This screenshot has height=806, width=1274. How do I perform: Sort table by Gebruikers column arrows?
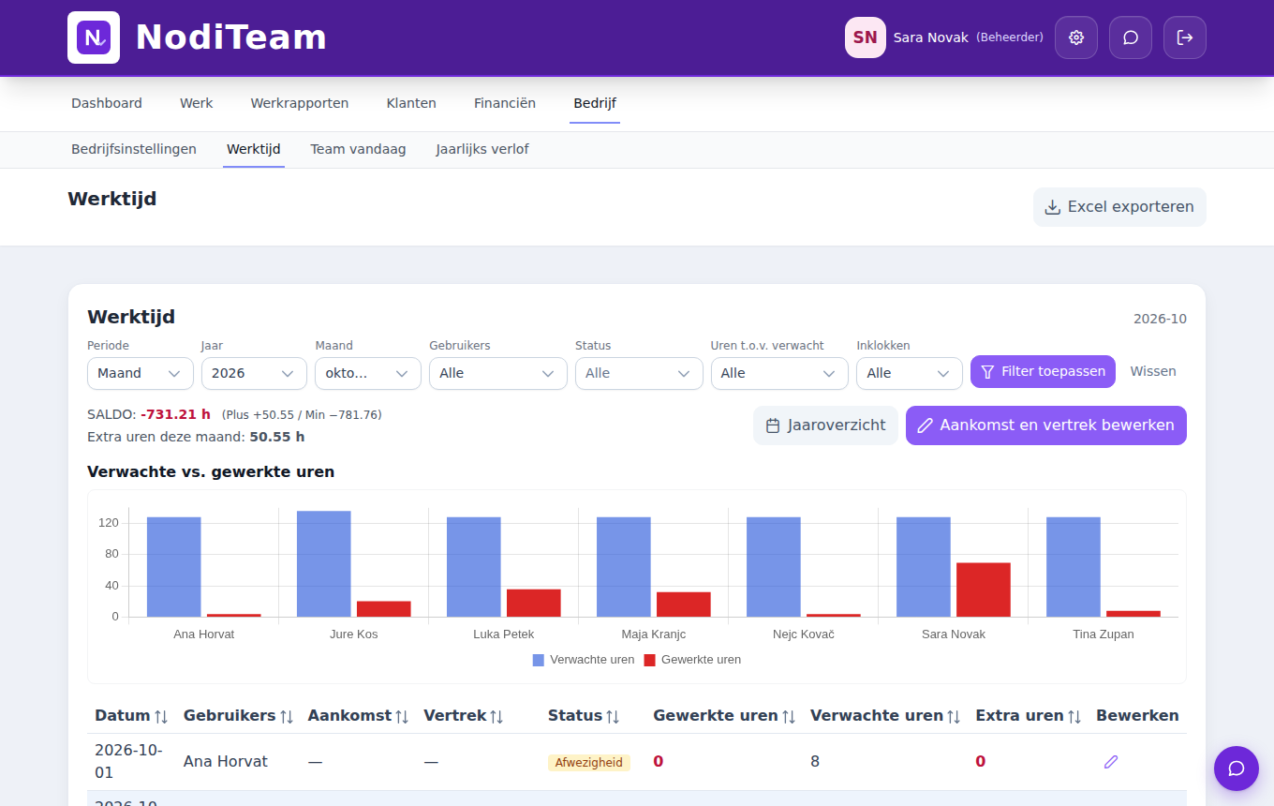point(287,716)
